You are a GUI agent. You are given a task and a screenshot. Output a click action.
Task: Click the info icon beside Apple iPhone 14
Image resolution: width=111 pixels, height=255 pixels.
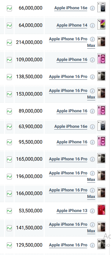pyautogui.click(x=92, y=26)
